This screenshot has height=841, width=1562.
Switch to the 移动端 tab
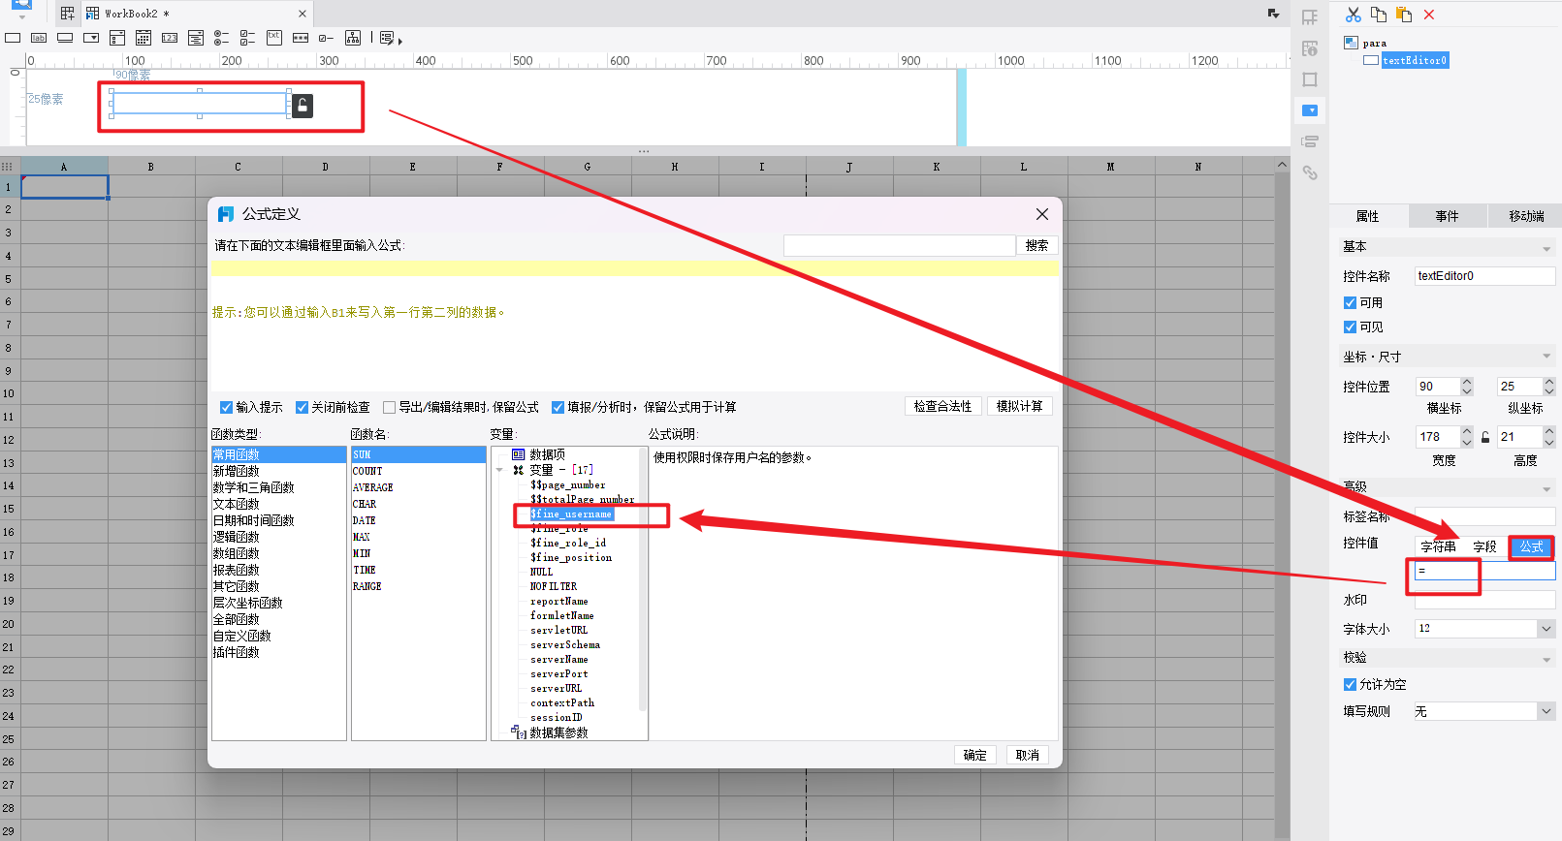tap(1526, 216)
